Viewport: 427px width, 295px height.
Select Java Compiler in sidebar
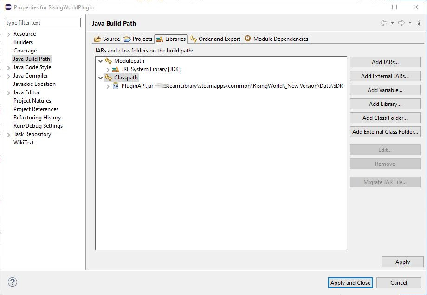[x=31, y=76]
